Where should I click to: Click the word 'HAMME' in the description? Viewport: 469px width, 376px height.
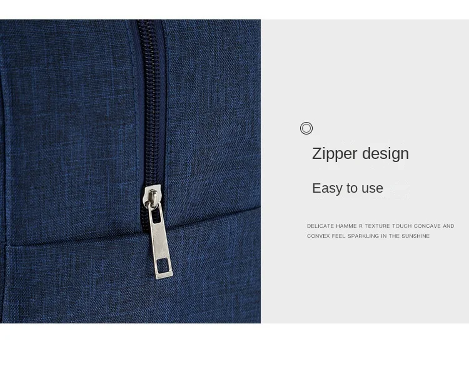[346, 226]
